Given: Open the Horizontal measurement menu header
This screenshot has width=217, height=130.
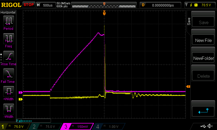Looking at the screenshot, I should click(x=8, y=12).
